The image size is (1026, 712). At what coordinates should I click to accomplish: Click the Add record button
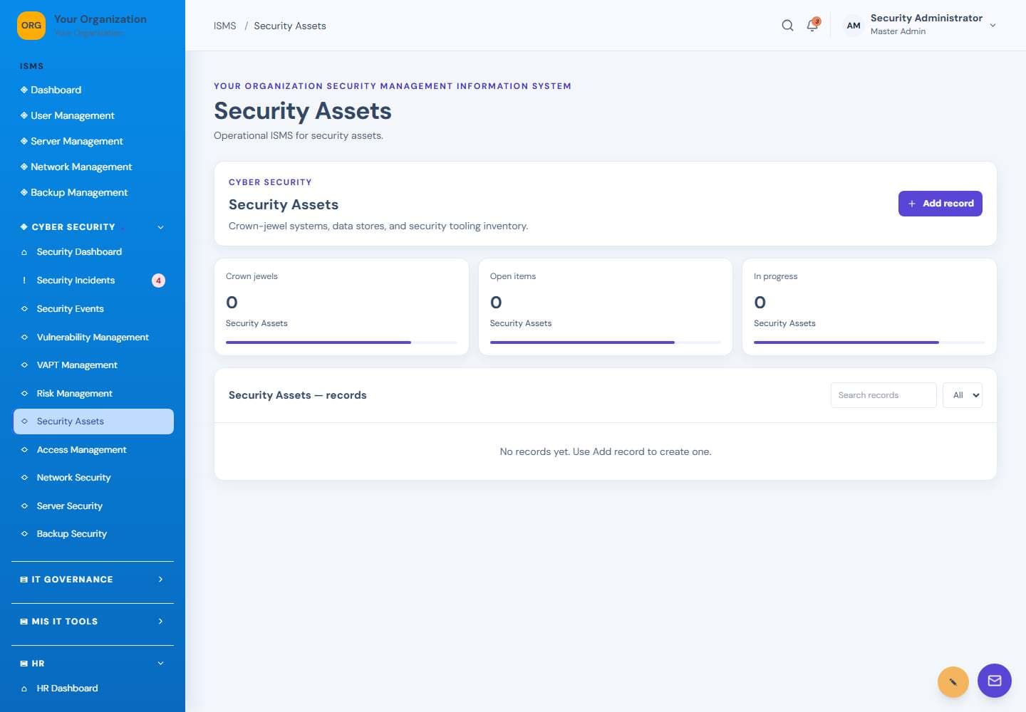click(940, 204)
